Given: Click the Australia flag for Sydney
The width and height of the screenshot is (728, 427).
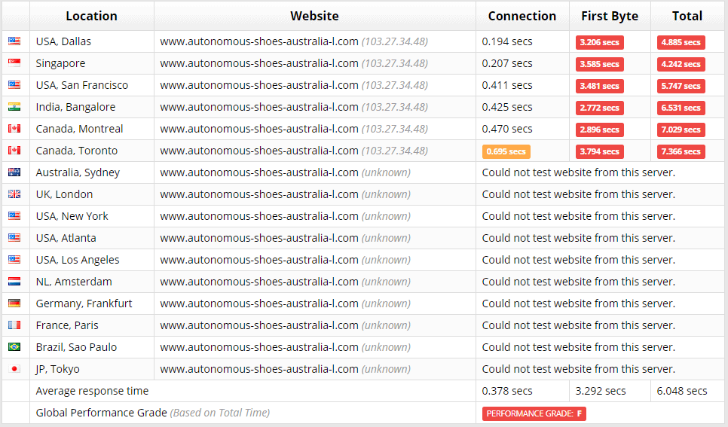Looking at the screenshot, I should point(14,172).
